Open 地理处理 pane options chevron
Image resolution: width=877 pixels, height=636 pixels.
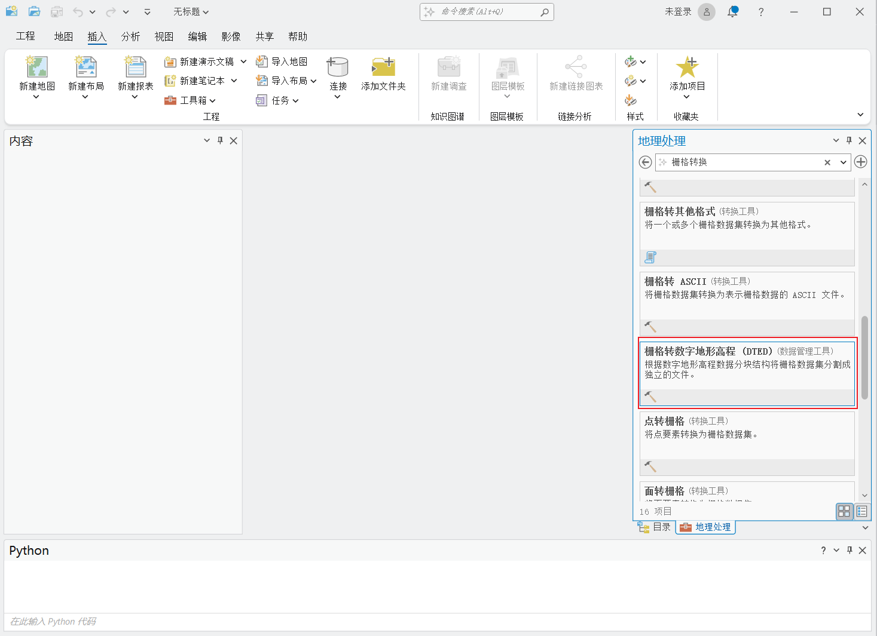(x=836, y=140)
